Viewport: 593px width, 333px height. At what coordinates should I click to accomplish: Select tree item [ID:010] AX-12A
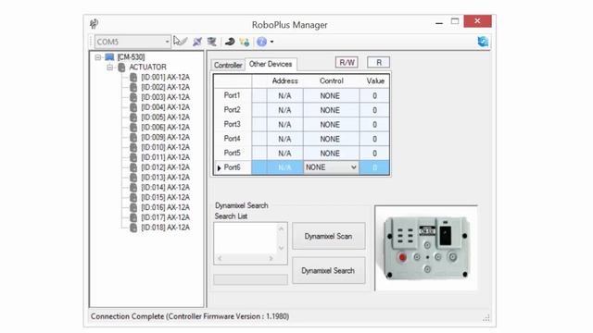click(165, 147)
